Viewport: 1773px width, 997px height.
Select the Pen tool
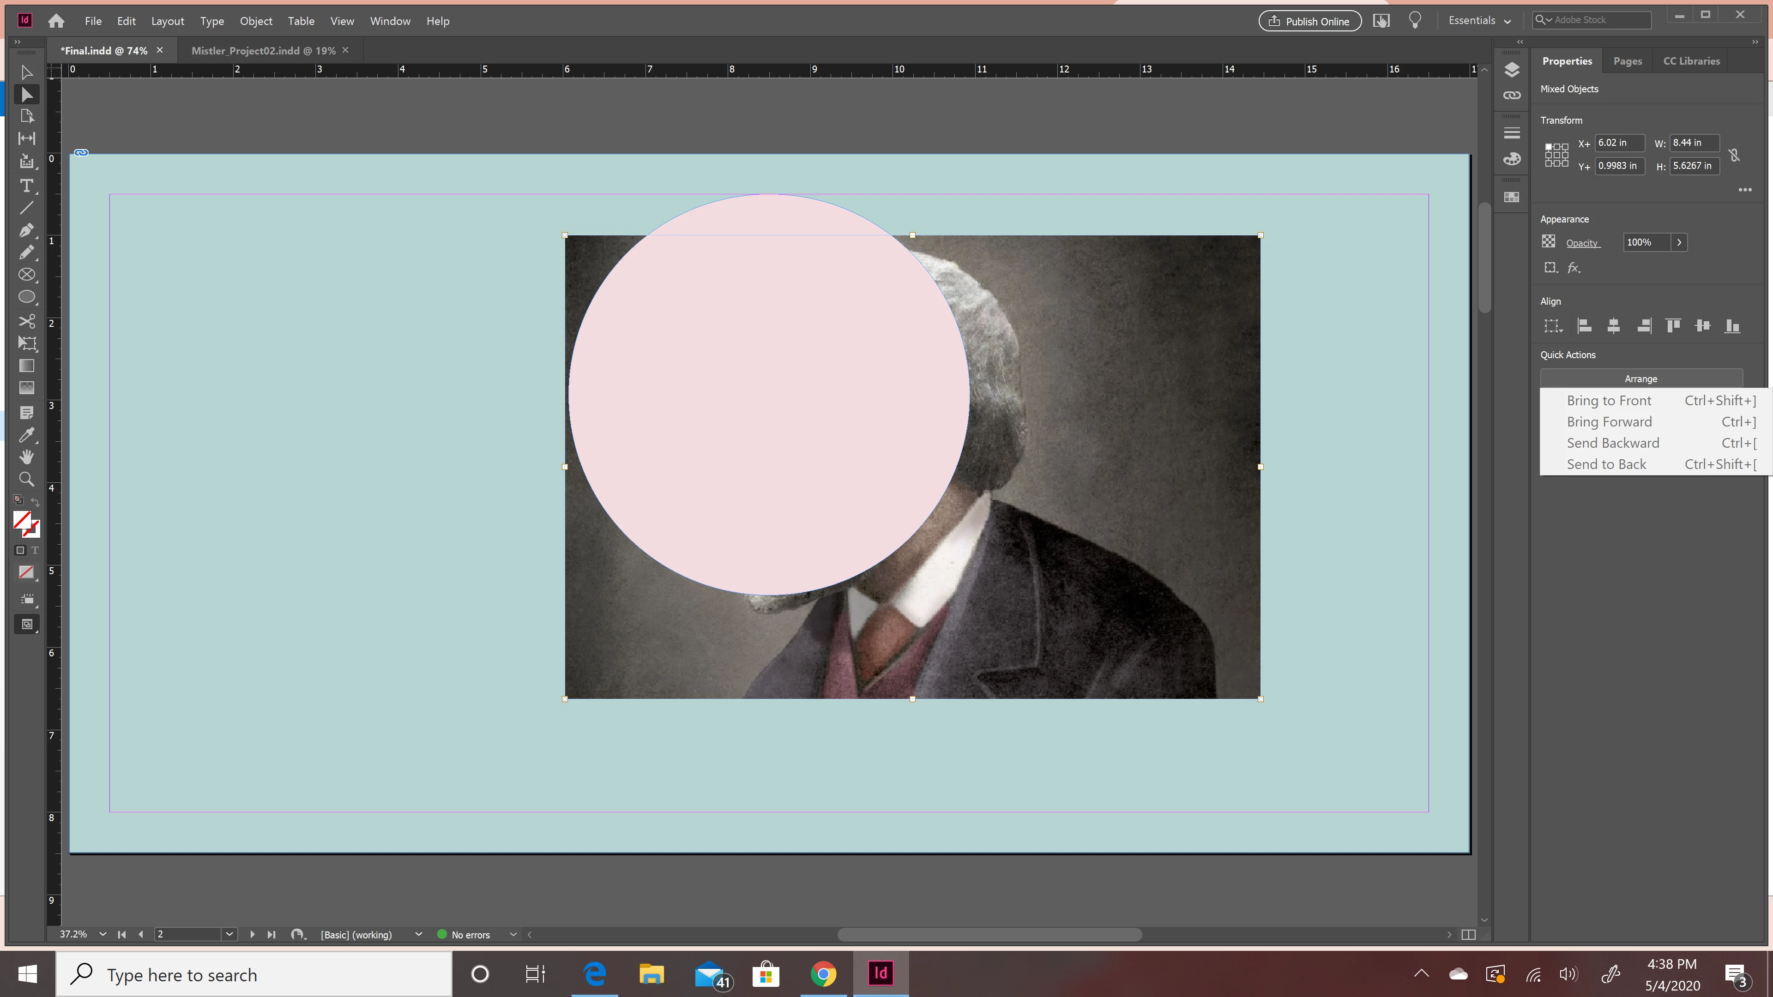pos(26,230)
